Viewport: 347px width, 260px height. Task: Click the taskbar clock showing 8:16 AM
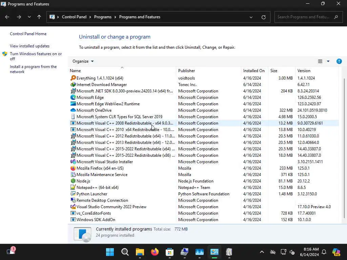pos(309,252)
